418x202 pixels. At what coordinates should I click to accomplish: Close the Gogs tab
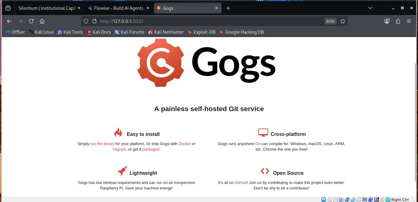click(217, 8)
